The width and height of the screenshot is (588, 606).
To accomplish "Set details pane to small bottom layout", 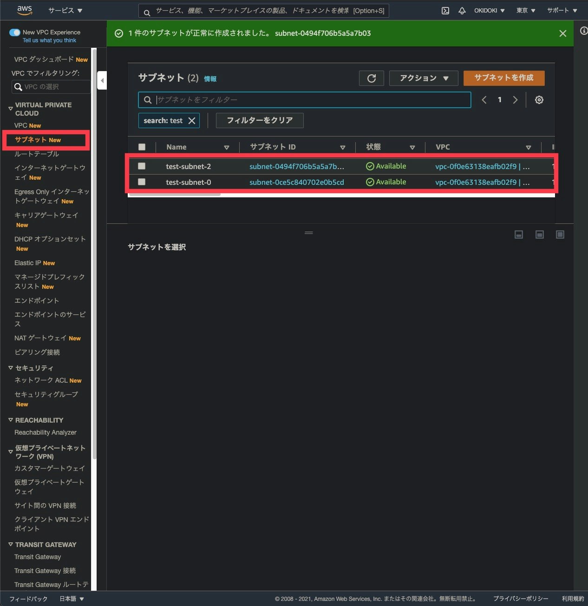I will point(519,235).
